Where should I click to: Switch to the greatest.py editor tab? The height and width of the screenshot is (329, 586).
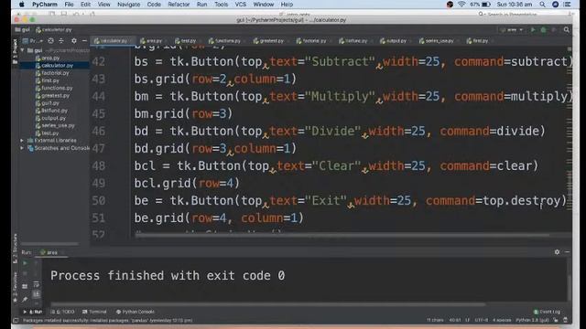click(268, 40)
